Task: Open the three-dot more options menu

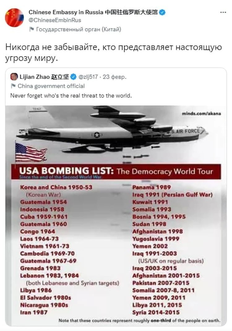Action: coord(223,12)
